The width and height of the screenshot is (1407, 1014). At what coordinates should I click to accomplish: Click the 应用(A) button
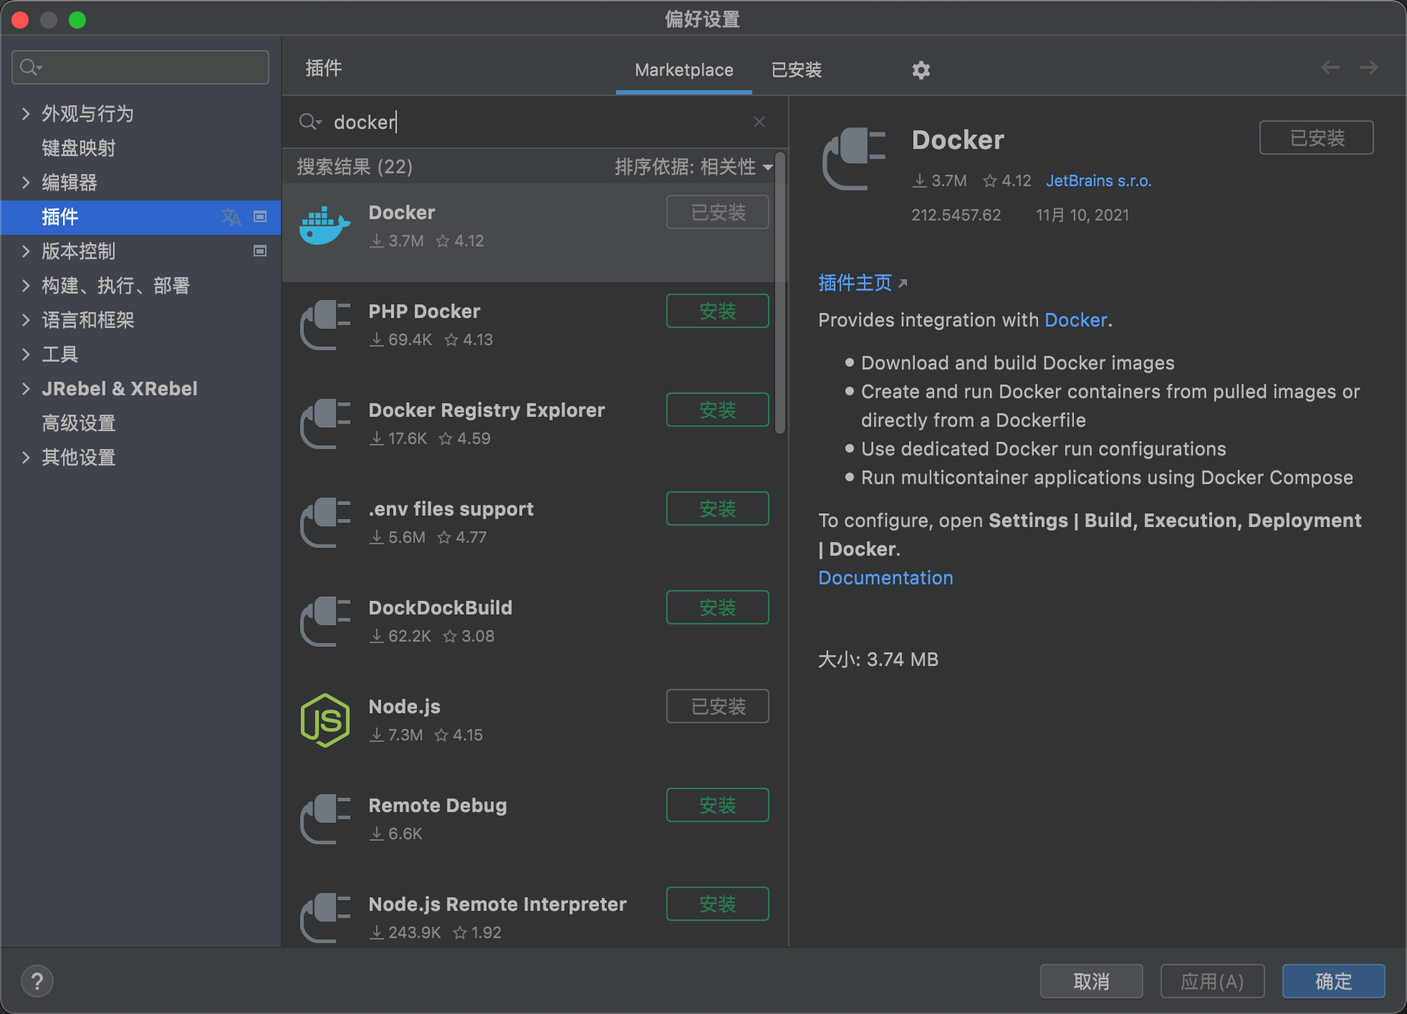point(1212,981)
